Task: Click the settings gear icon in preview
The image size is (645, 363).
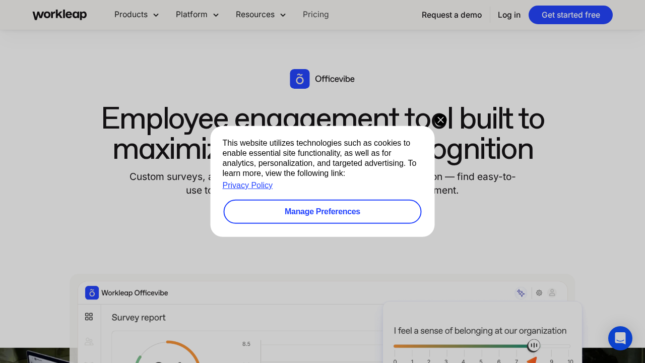Action: [539, 293]
